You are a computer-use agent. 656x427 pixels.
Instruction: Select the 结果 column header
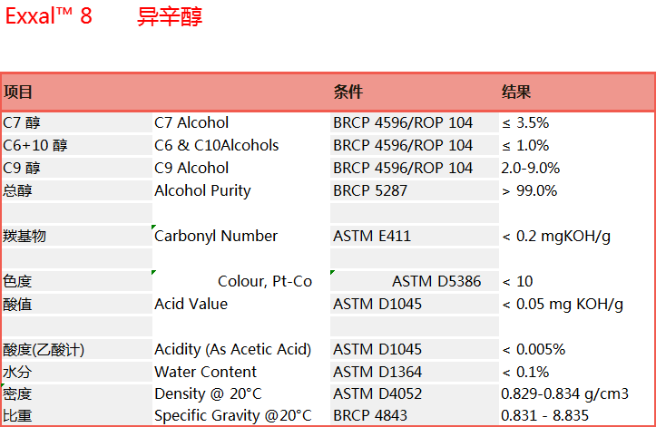click(x=516, y=92)
